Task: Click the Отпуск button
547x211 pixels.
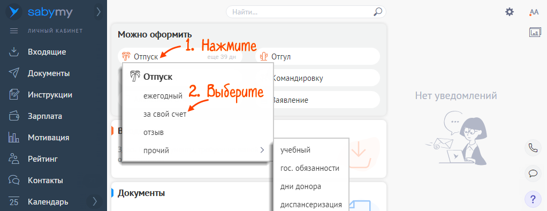Action: coord(180,56)
